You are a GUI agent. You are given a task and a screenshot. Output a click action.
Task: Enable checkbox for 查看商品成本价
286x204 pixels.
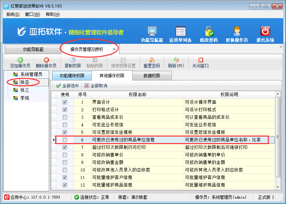[x=65, y=117]
